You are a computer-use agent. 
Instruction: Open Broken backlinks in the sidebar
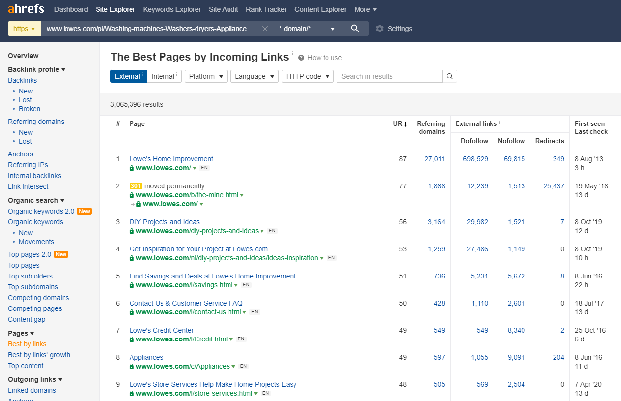pyautogui.click(x=30, y=109)
